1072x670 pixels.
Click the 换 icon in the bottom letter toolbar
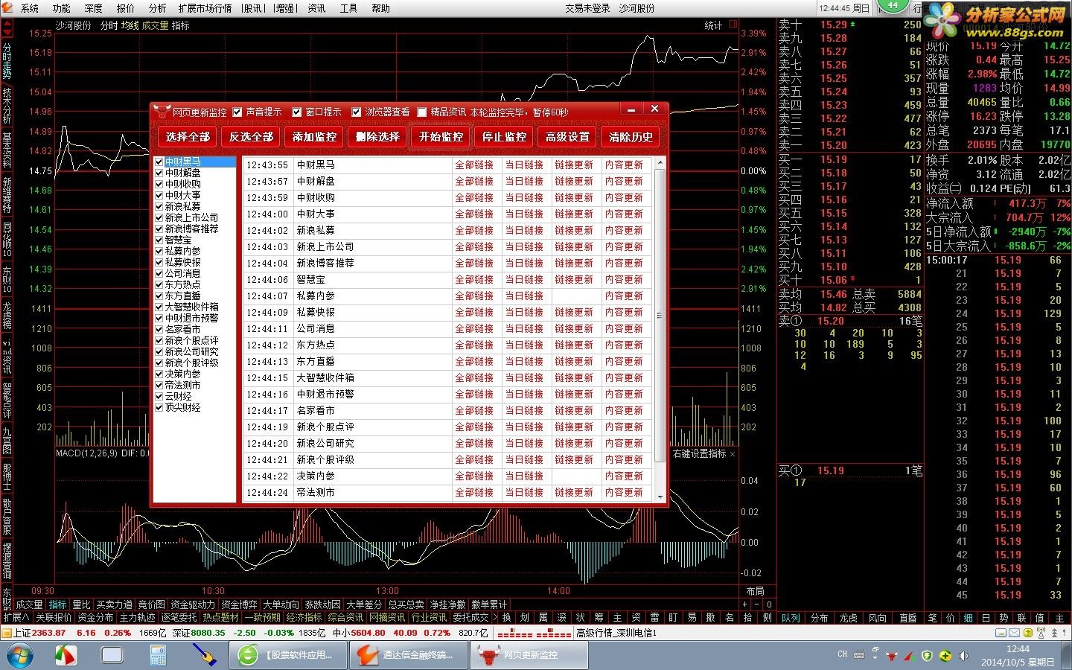506,617
